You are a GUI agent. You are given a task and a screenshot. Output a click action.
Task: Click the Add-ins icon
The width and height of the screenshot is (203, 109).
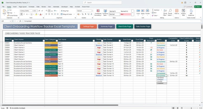[177, 11]
